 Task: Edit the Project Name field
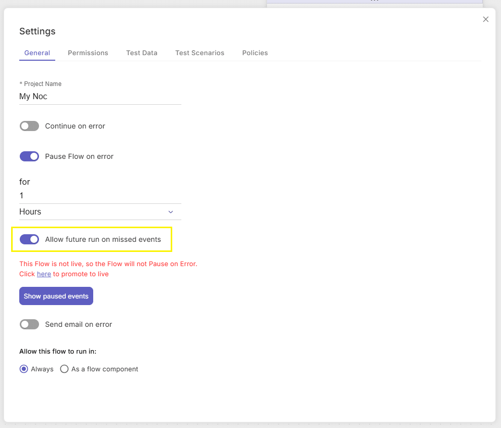(x=100, y=97)
